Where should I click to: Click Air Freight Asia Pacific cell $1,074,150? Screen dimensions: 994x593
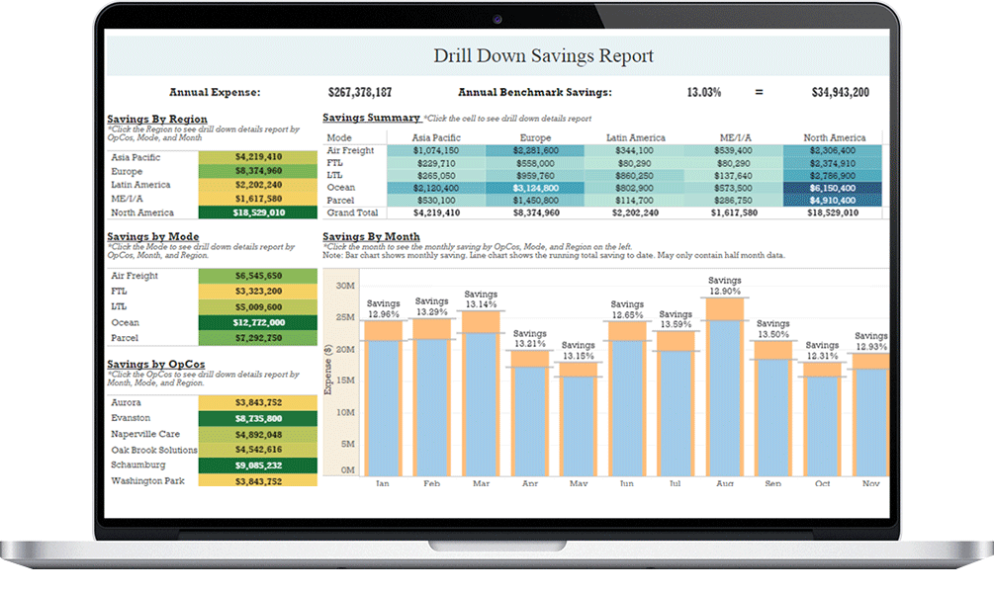pyautogui.click(x=436, y=151)
